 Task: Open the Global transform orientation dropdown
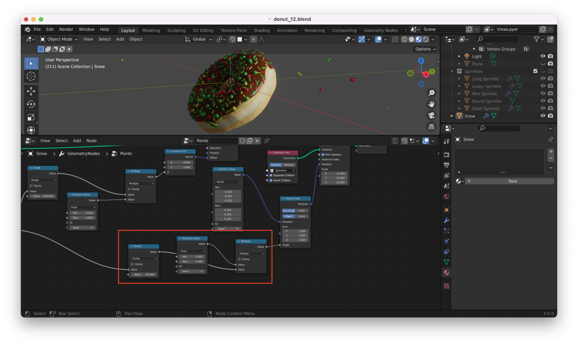click(199, 39)
